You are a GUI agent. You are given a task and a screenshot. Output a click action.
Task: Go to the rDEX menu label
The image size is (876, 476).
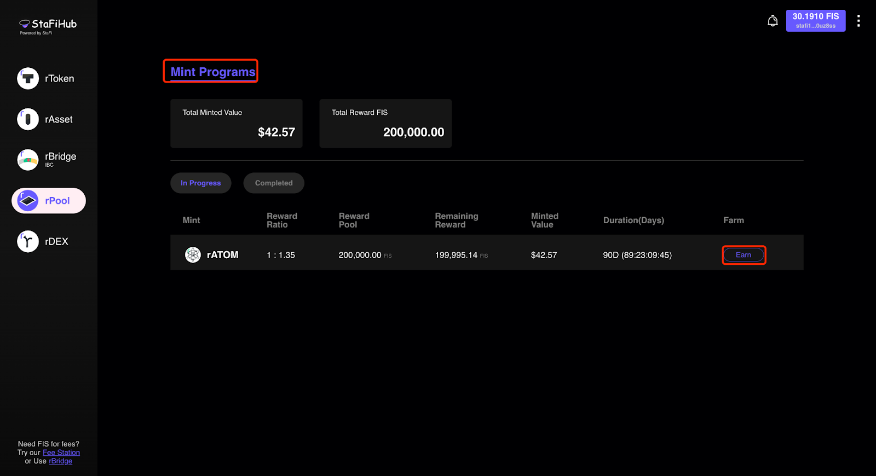tap(57, 241)
